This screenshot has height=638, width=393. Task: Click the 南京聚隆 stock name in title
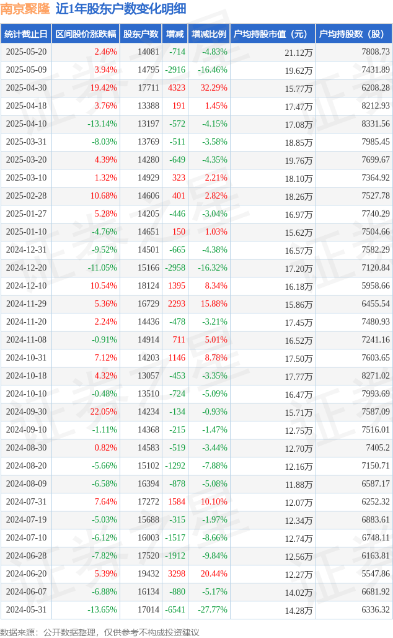pos(25,9)
